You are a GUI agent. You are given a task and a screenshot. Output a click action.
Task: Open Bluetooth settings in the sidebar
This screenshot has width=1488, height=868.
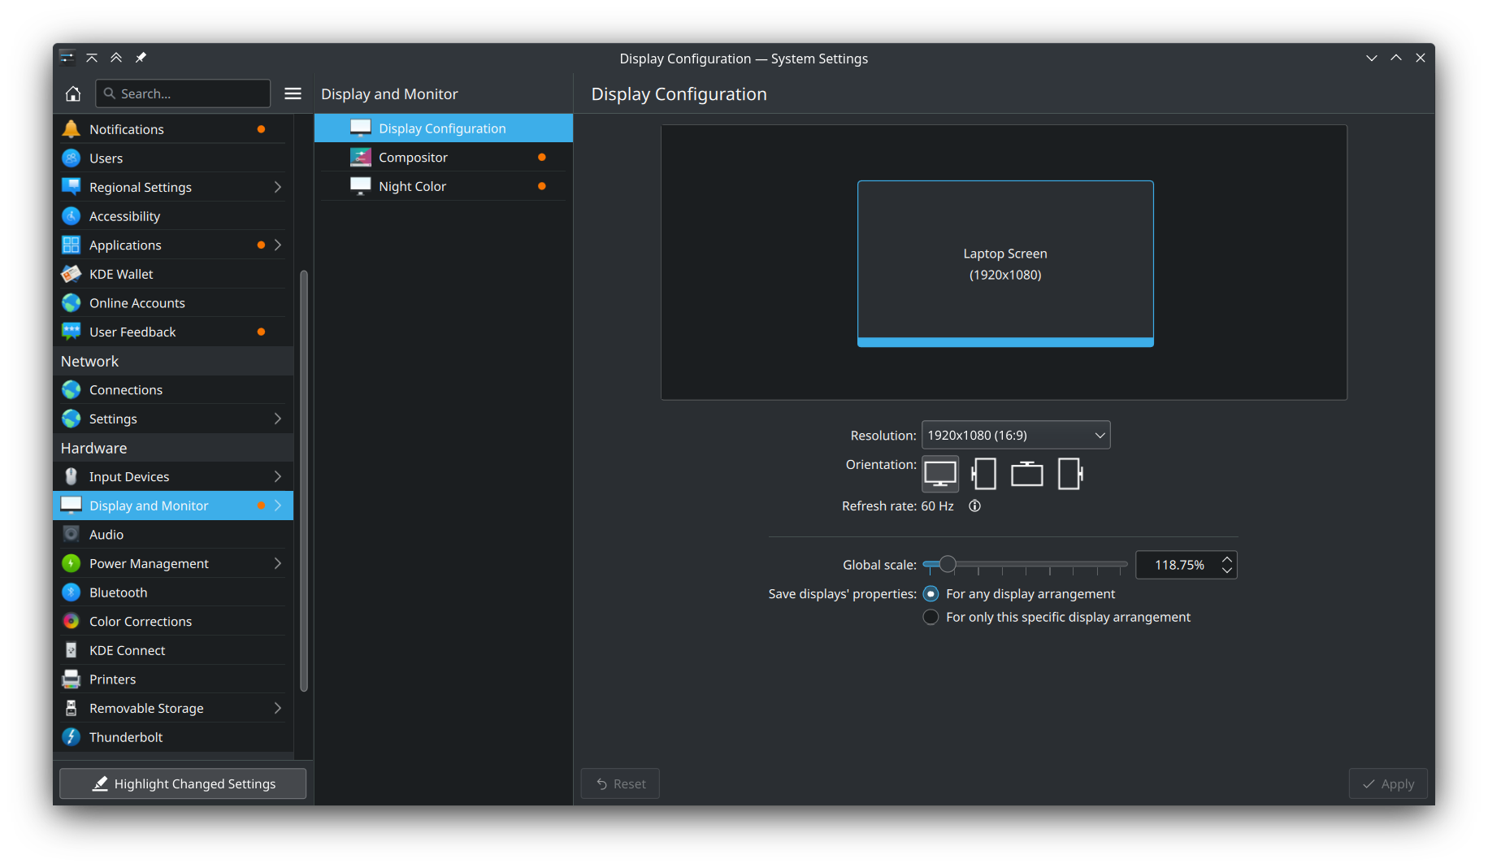(118, 592)
